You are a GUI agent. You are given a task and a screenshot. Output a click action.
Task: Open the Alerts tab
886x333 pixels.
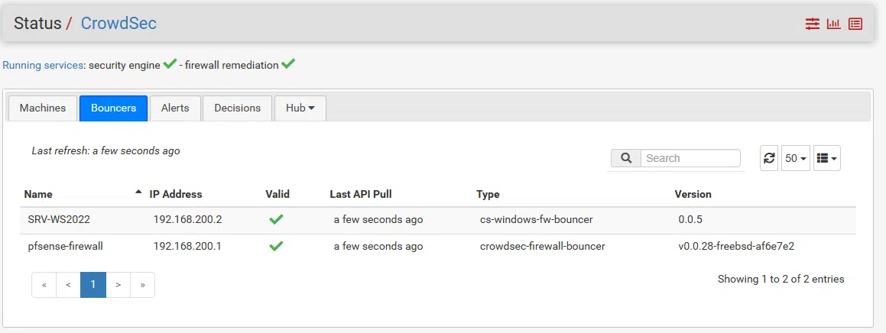(175, 108)
